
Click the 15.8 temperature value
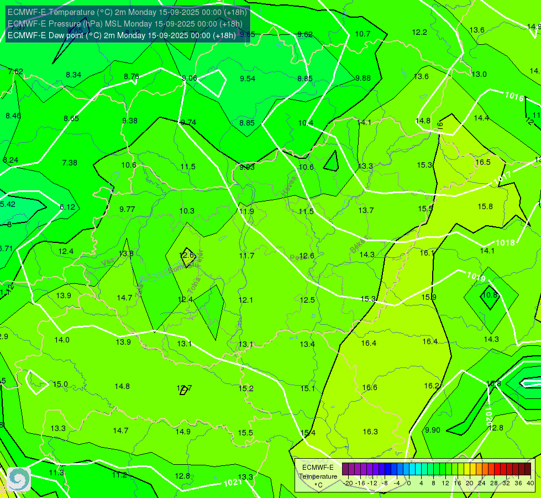coord(485,206)
